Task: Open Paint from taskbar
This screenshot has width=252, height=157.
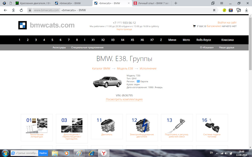Action: tap(79, 153)
